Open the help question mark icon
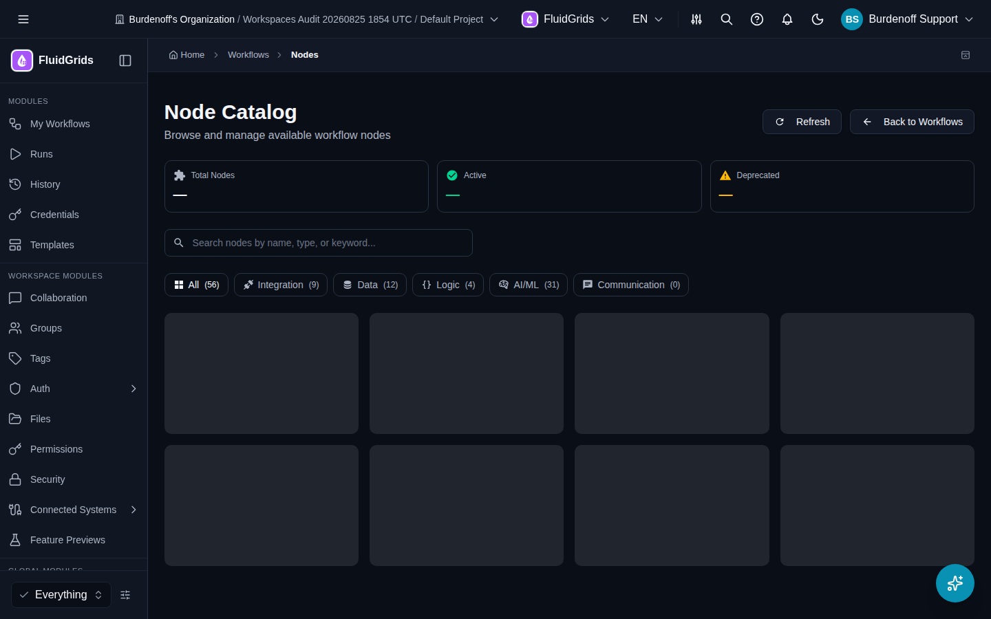This screenshot has height=619, width=991. [757, 19]
